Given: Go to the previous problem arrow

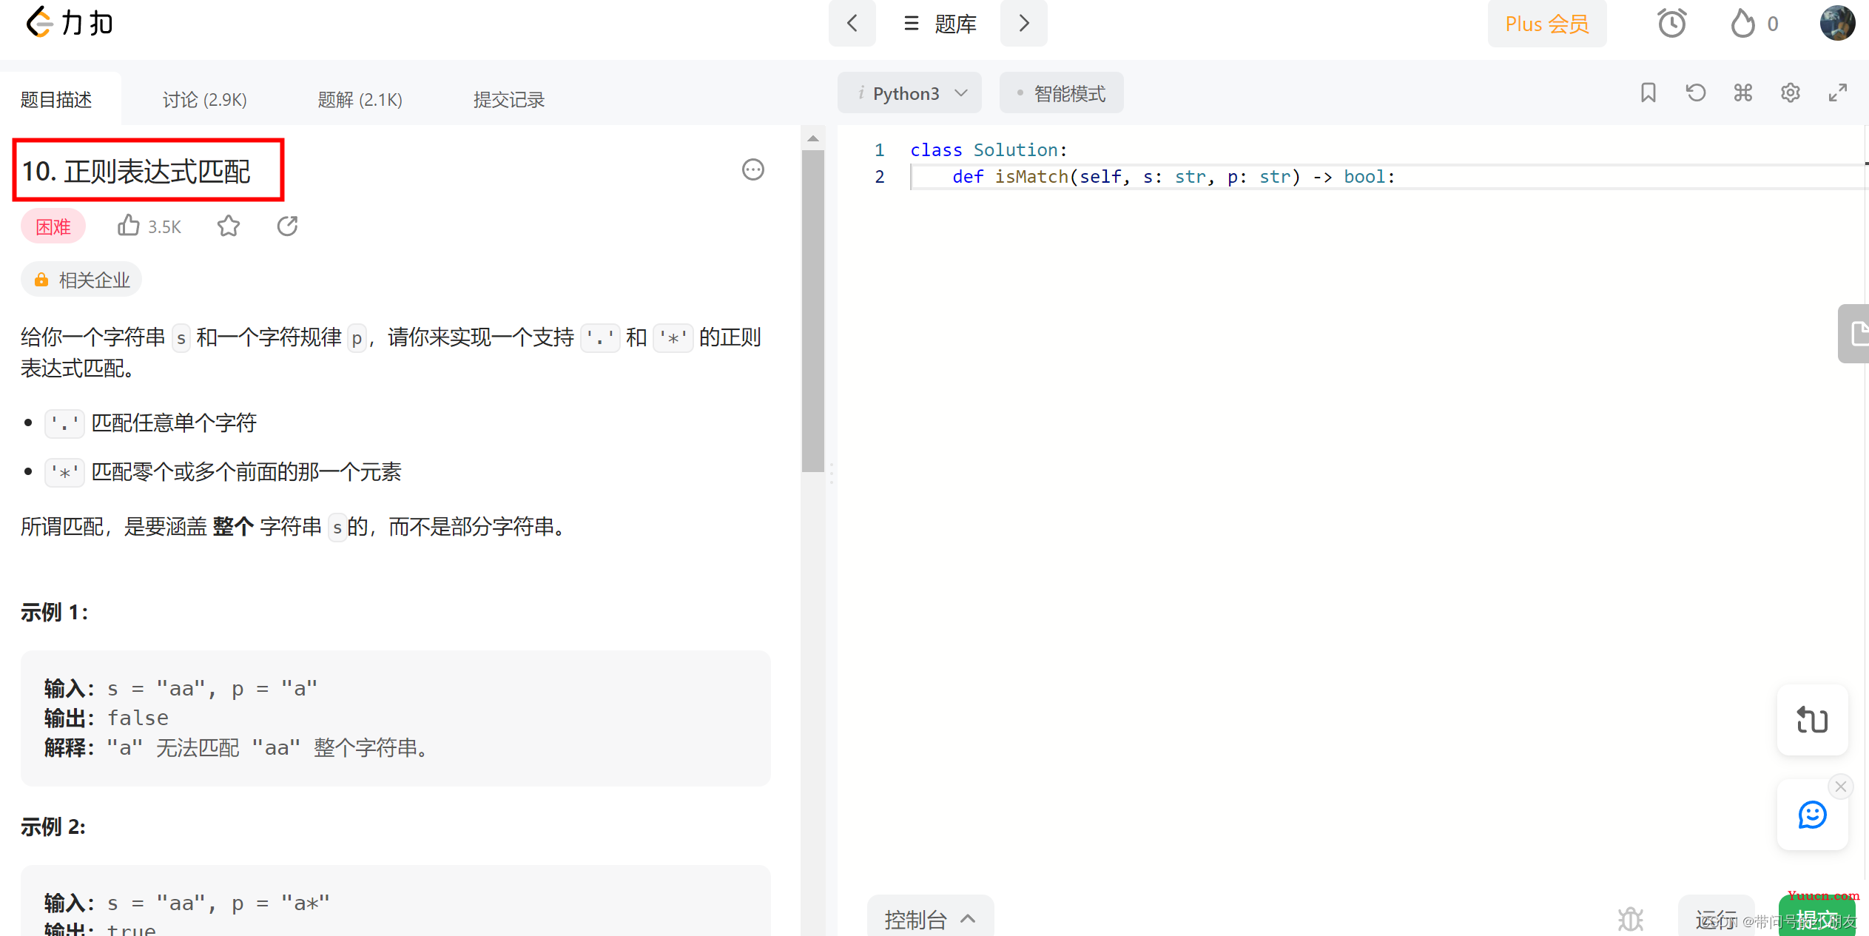Looking at the screenshot, I should pyautogui.click(x=852, y=23).
